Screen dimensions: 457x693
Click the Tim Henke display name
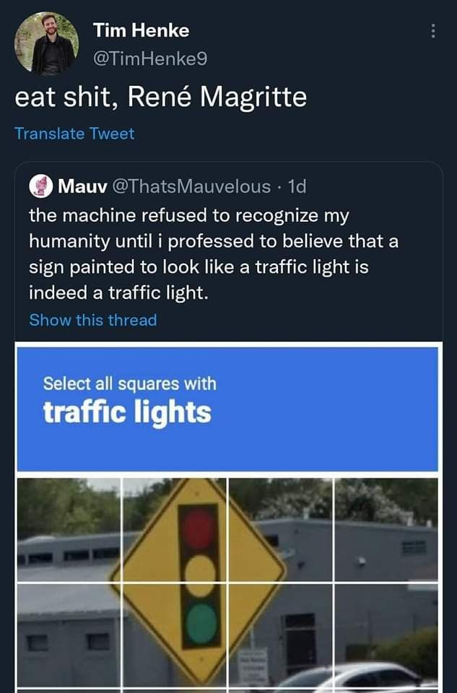pos(141,30)
